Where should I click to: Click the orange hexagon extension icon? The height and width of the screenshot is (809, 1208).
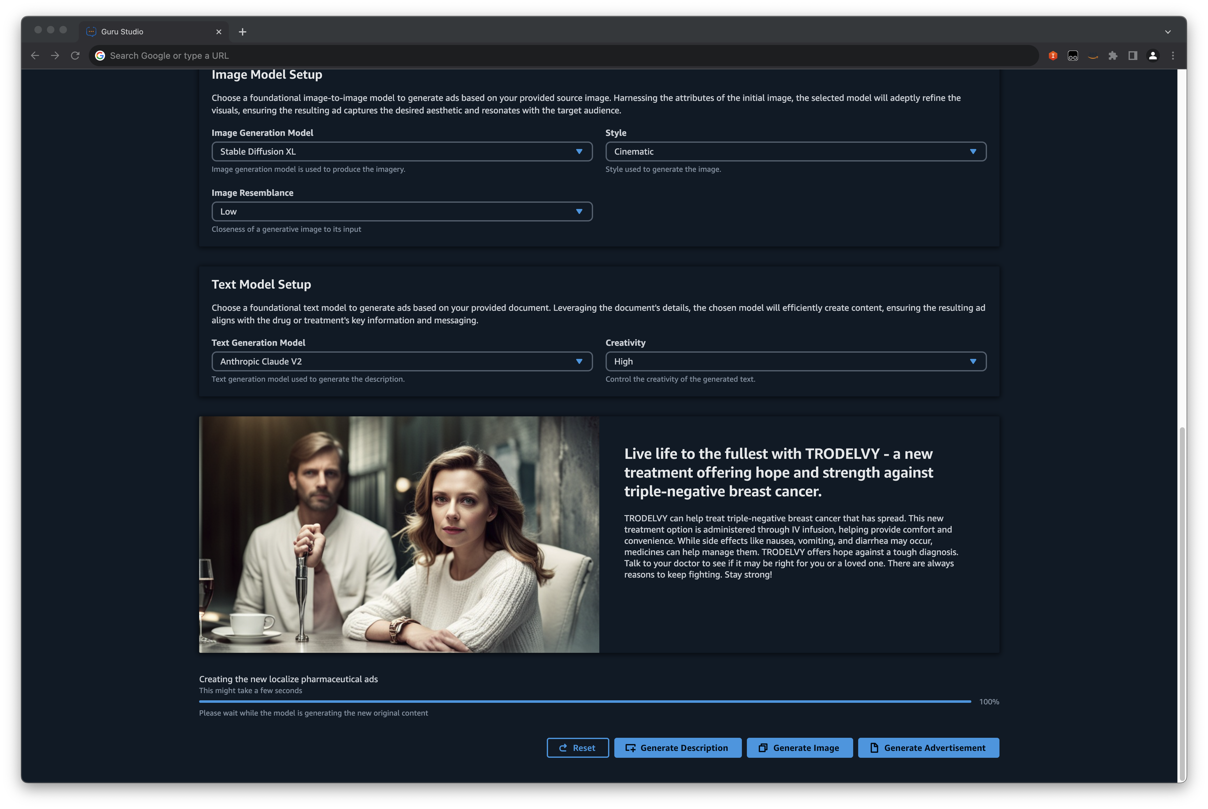pos(1053,56)
